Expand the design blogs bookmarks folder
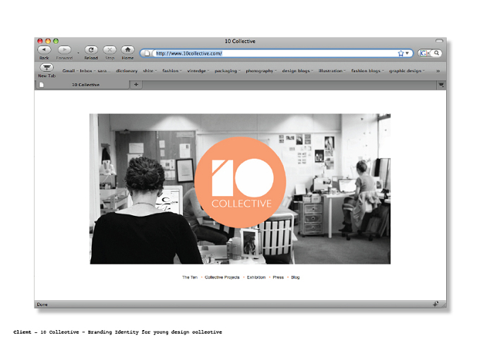This screenshot has width=480, height=347. point(298,71)
